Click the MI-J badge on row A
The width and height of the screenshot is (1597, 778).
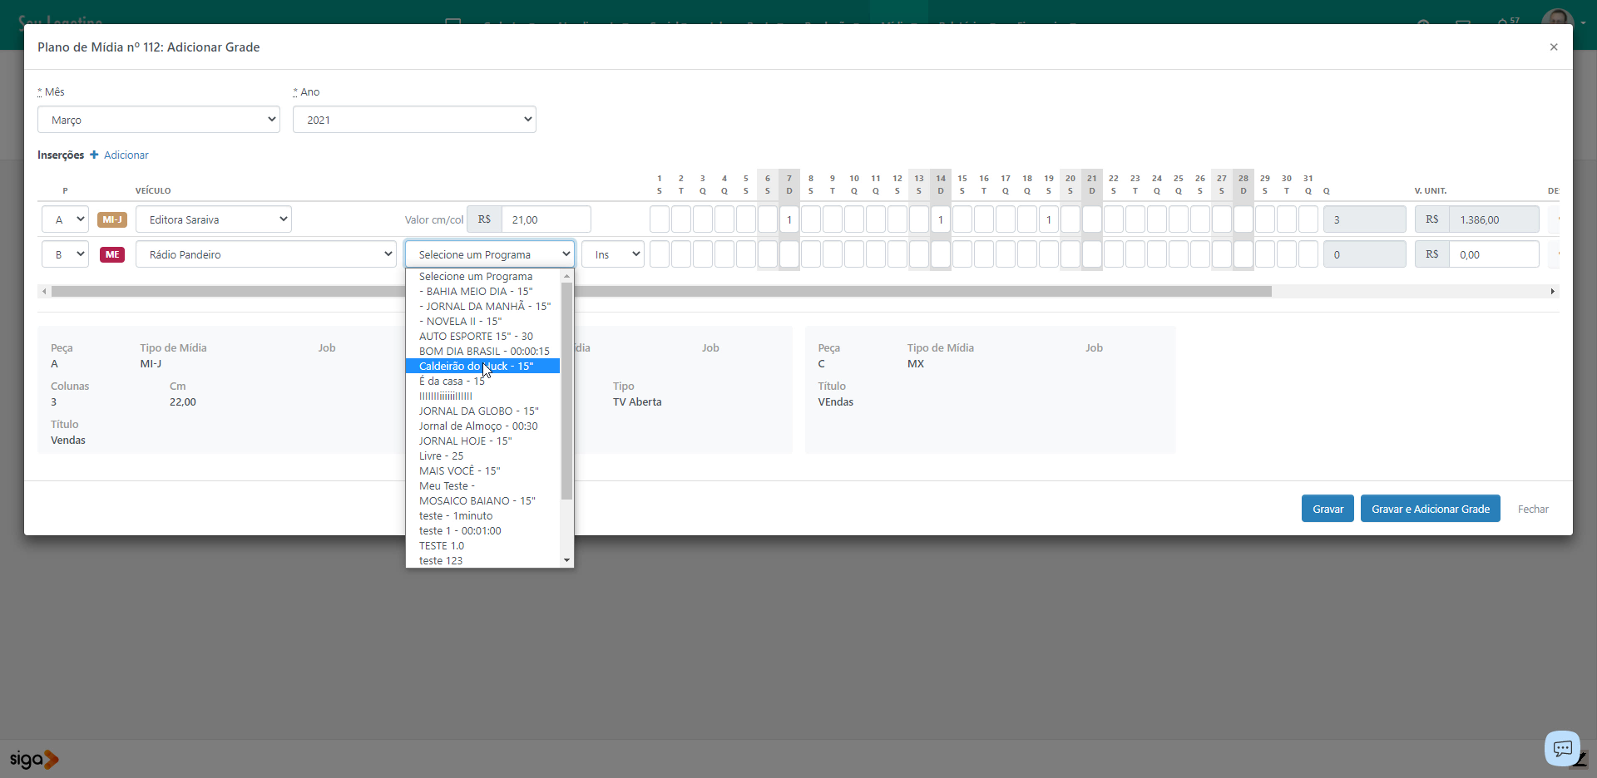[x=112, y=220]
